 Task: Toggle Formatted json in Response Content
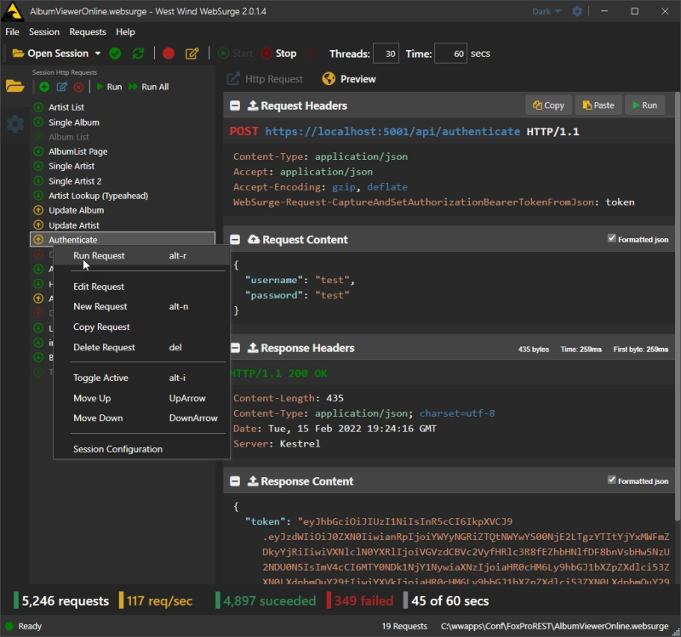(611, 480)
